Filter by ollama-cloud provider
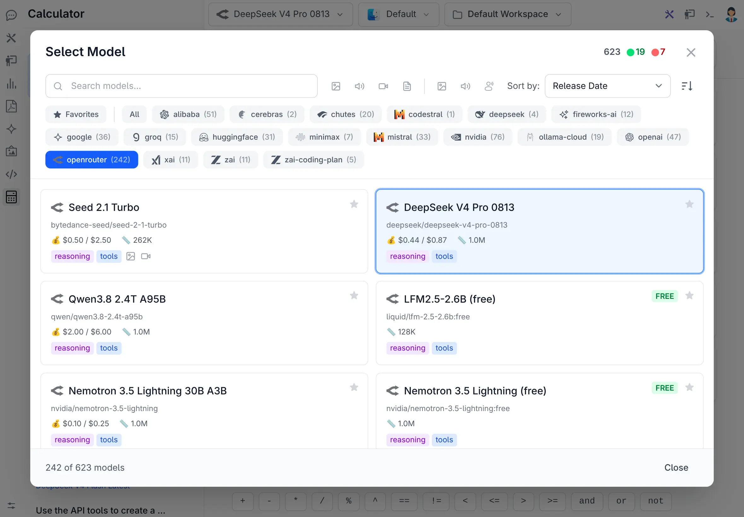Viewport: 744px width, 517px height. point(565,137)
